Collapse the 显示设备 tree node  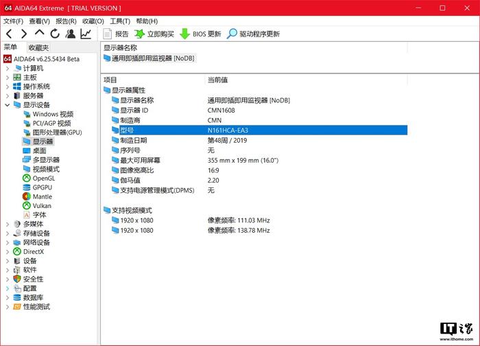pos(8,105)
